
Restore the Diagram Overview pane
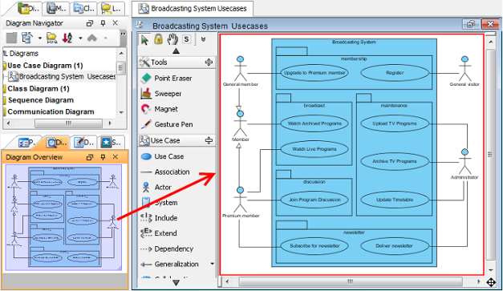pyautogui.click(x=90, y=157)
